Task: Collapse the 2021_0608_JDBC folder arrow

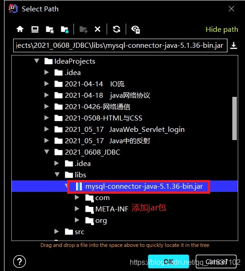Action: click(47, 152)
